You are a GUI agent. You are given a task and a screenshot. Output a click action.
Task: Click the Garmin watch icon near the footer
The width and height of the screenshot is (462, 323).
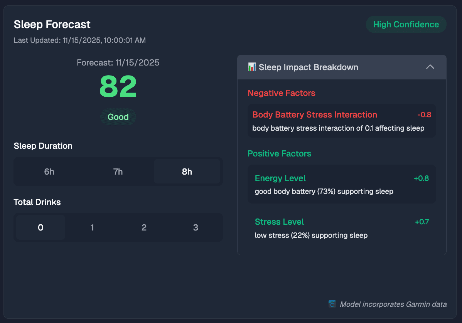tap(332, 304)
